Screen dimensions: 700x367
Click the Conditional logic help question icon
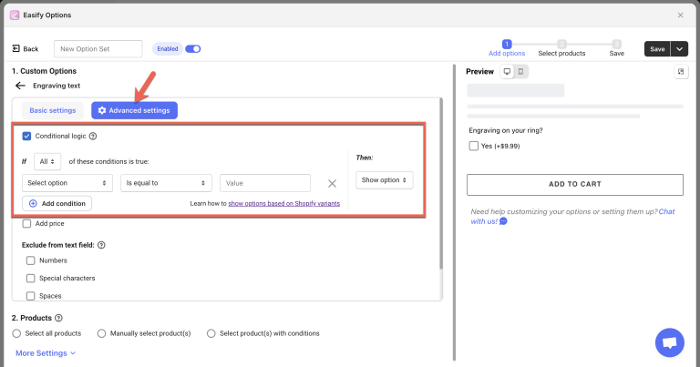93,136
